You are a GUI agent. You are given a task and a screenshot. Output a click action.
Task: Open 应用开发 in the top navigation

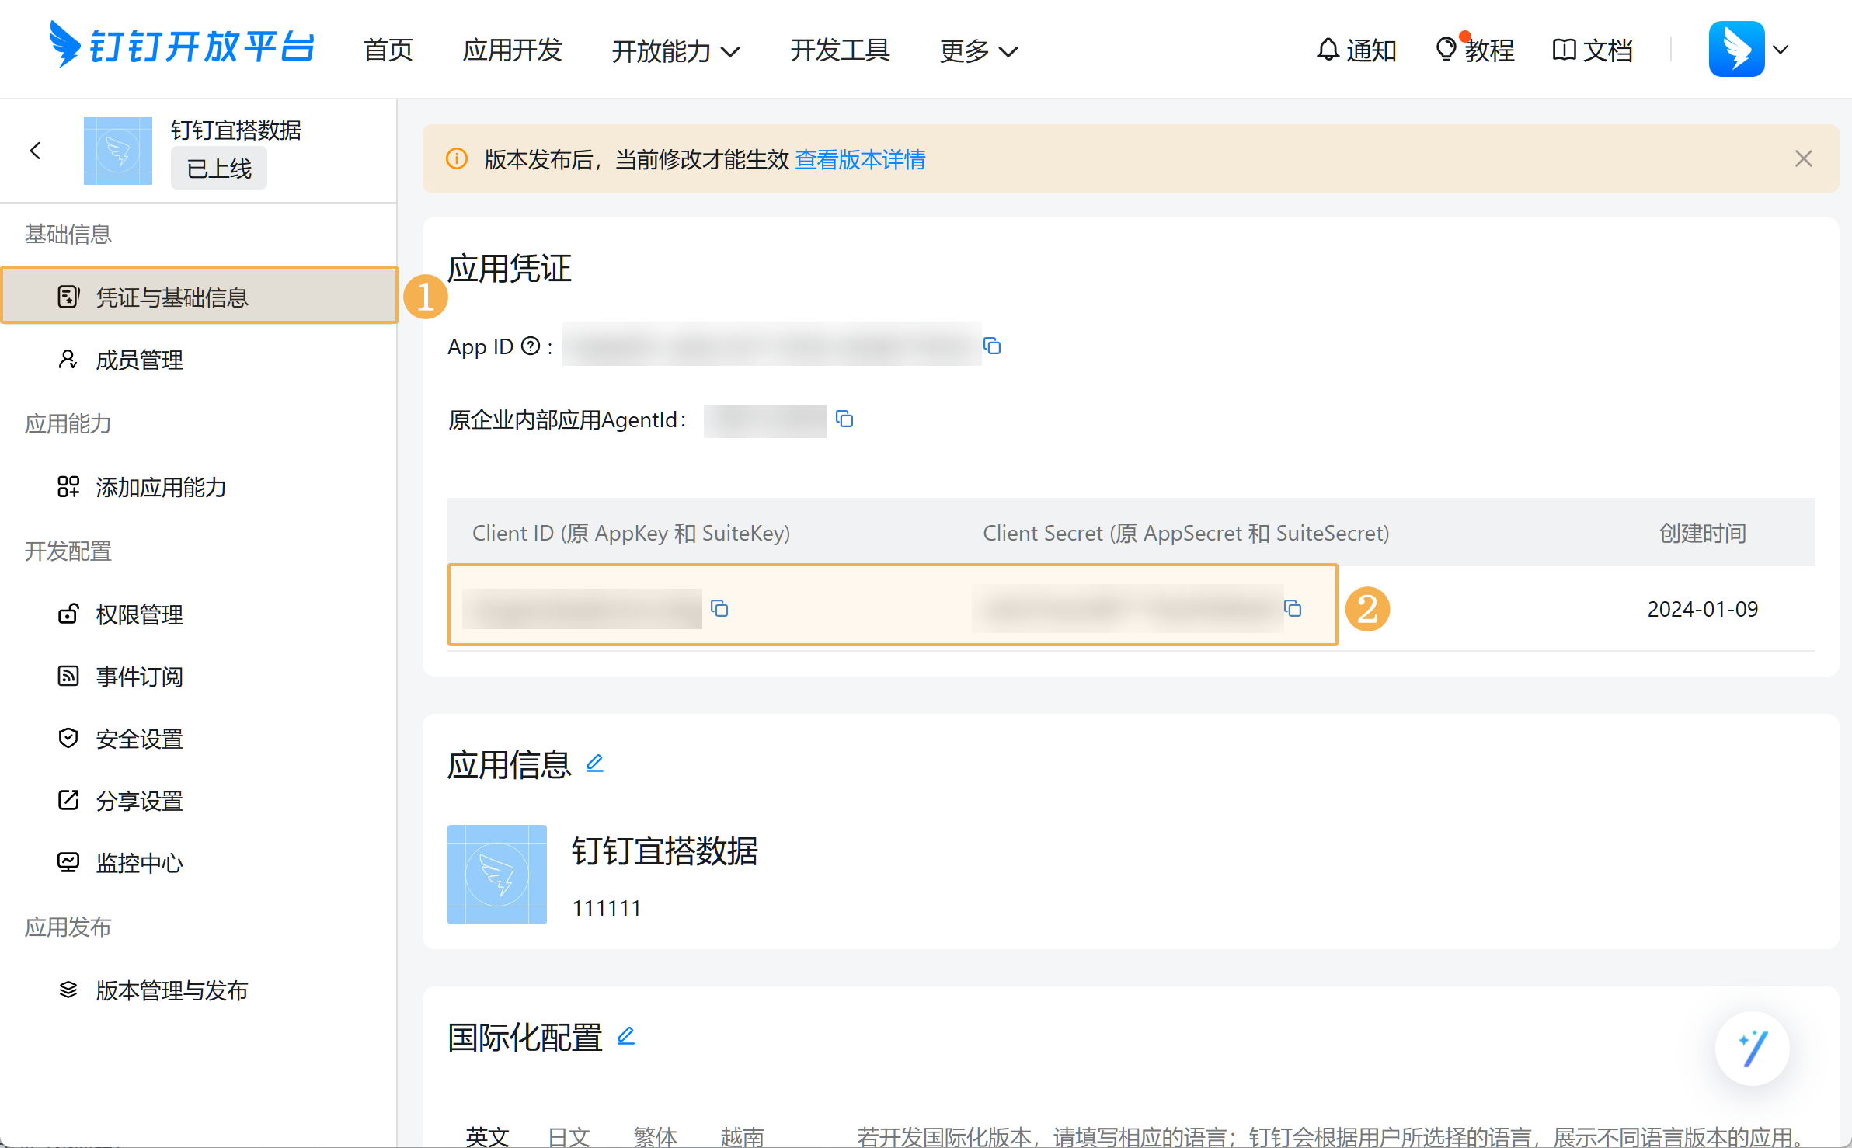coord(512,50)
